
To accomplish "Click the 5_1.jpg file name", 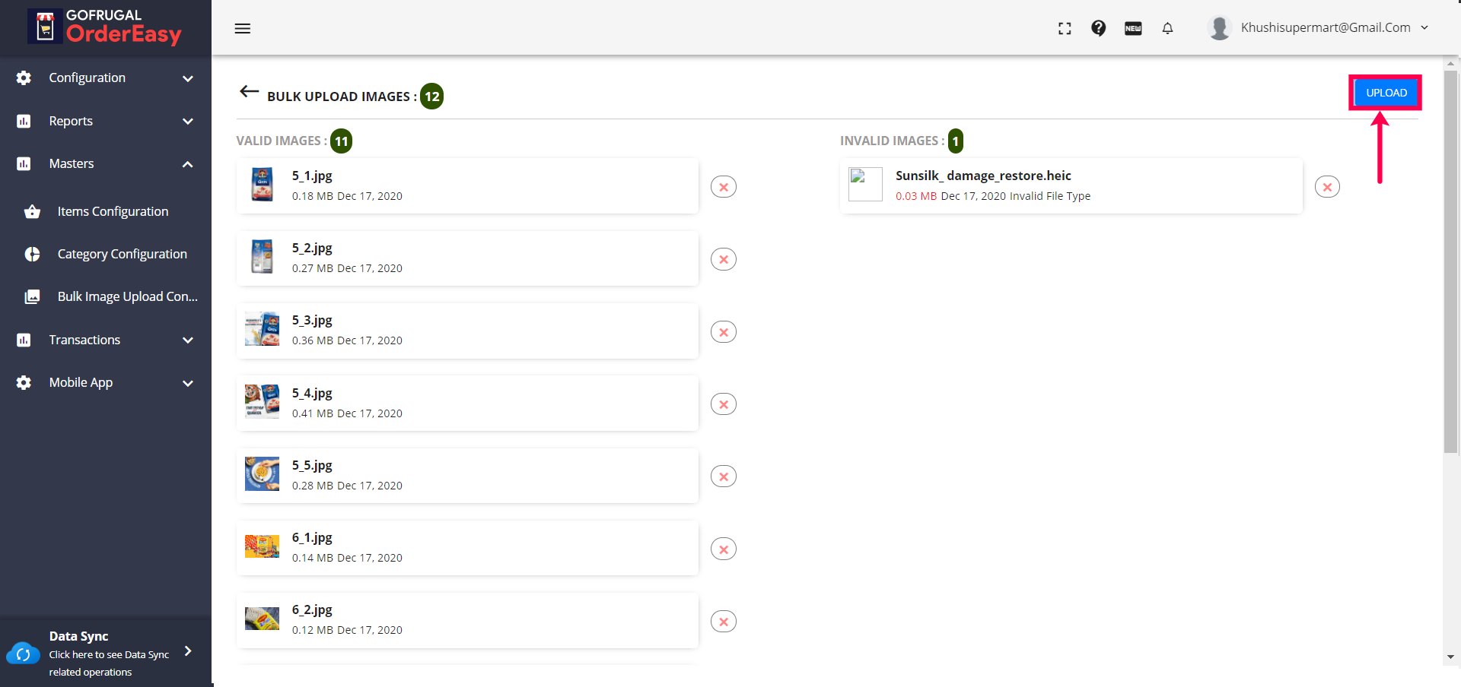I will [312, 176].
